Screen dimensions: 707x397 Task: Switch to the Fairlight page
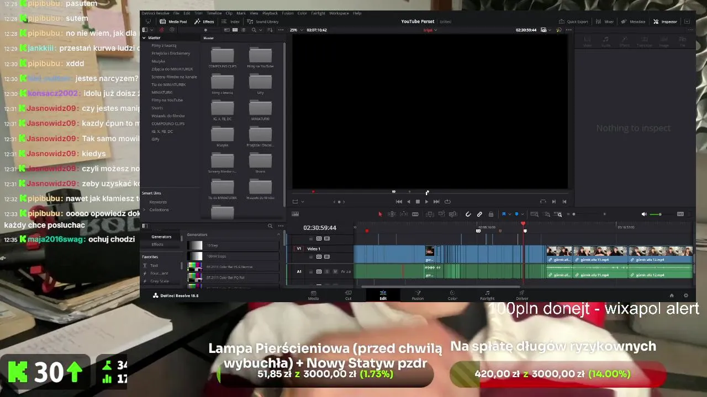coord(487,295)
